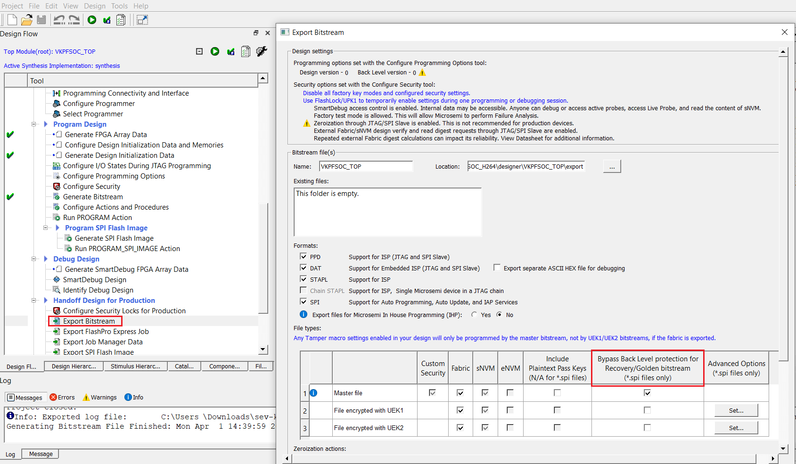Toggle the STAPL format checkbox
This screenshot has height=464, width=796.
point(304,279)
